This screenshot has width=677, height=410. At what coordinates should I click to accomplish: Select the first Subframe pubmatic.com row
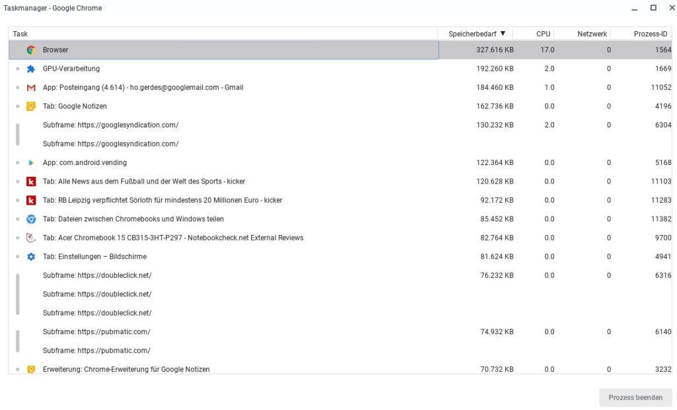(x=97, y=332)
